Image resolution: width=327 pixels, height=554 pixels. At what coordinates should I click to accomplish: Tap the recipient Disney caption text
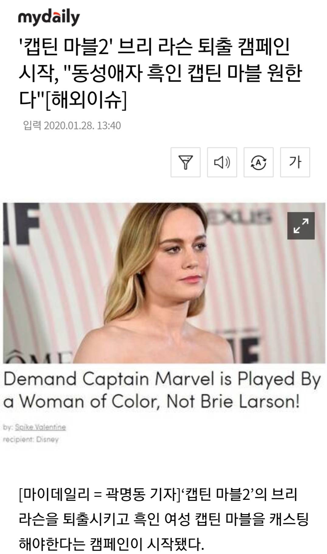coord(31,440)
